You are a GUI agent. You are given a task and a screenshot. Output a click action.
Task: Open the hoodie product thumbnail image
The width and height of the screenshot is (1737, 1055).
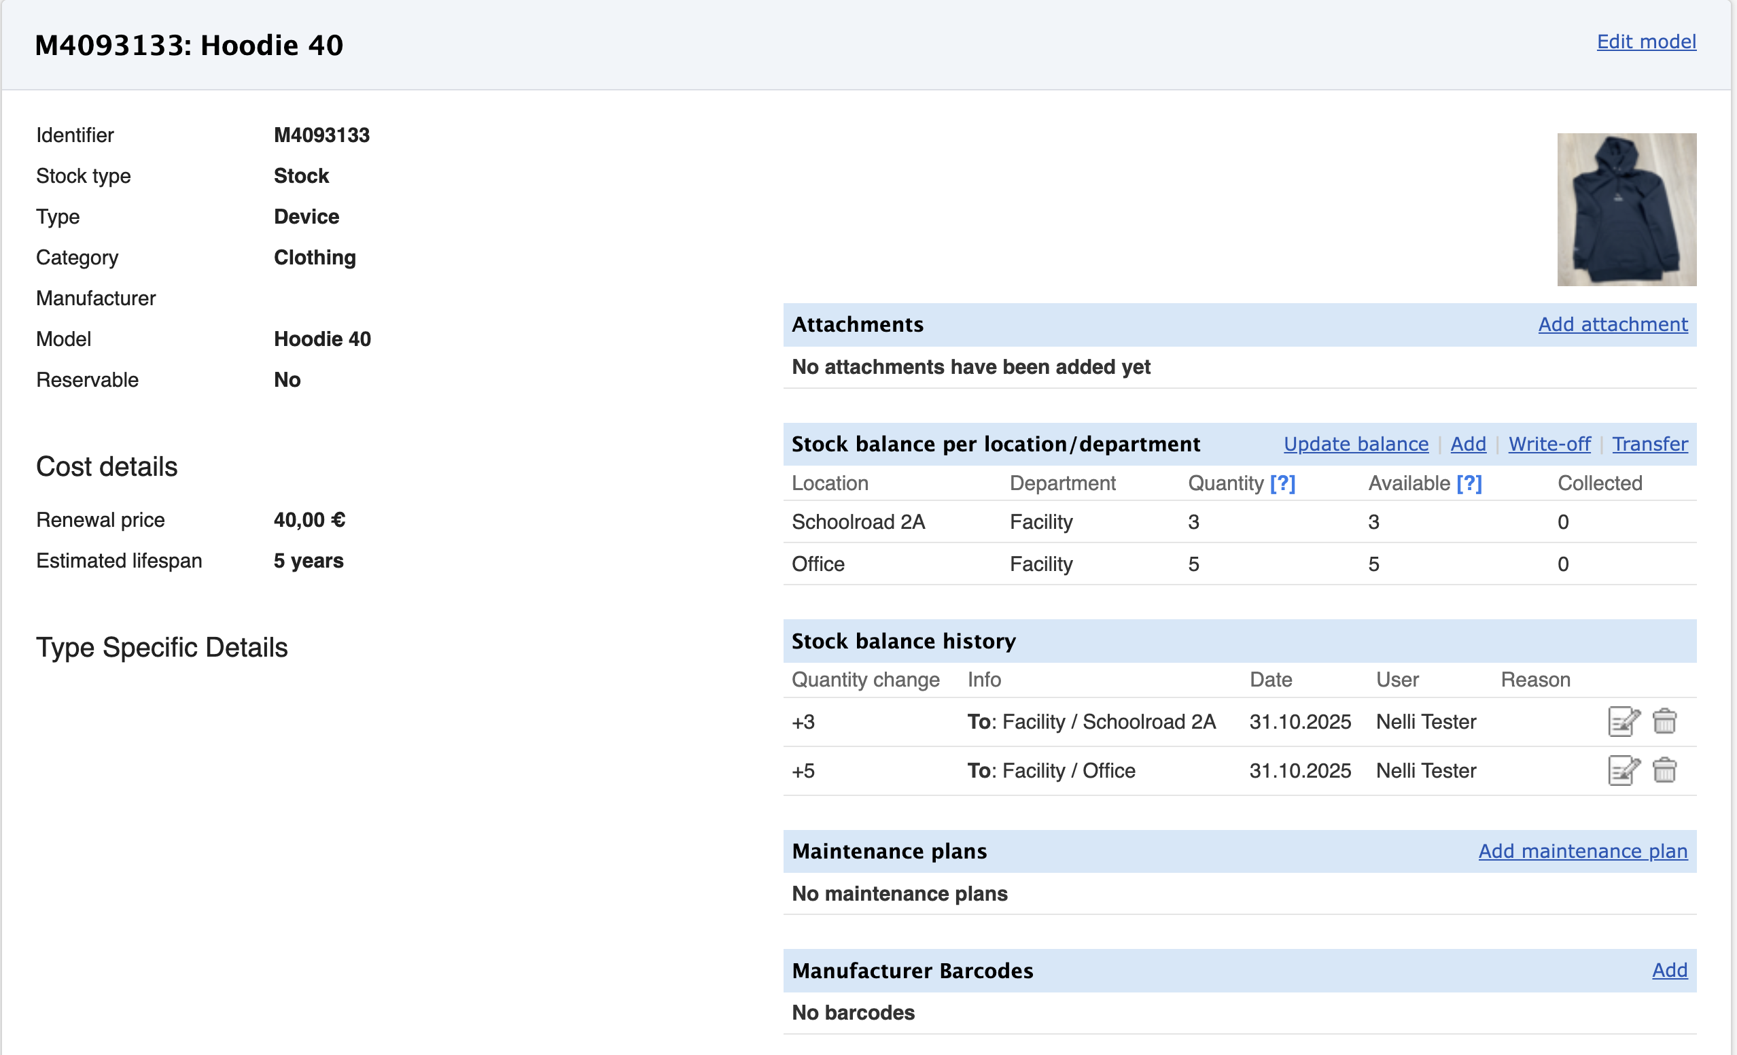click(1626, 209)
